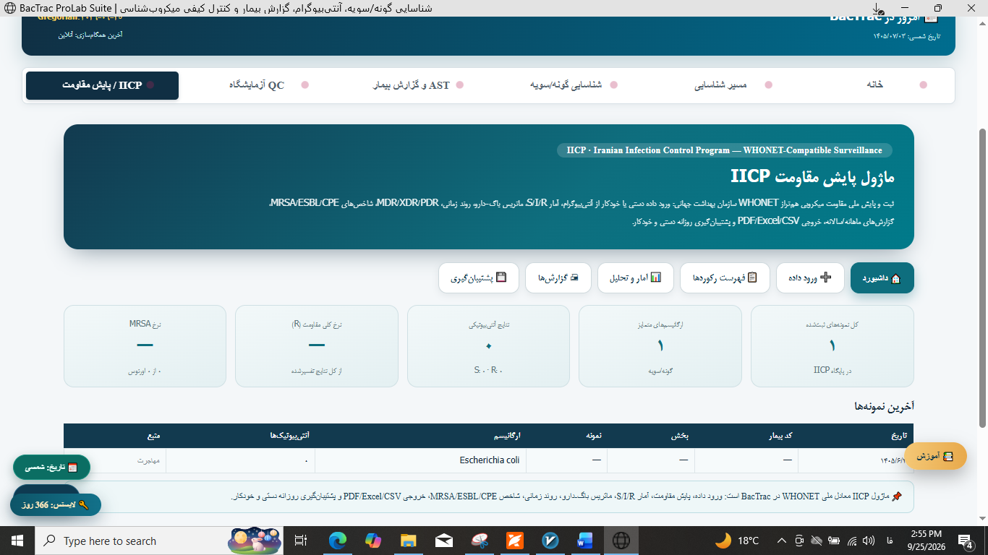Launch Microsoft Edge from the taskbar
The width and height of the screenshot is (988, 555).
point(338,541)
